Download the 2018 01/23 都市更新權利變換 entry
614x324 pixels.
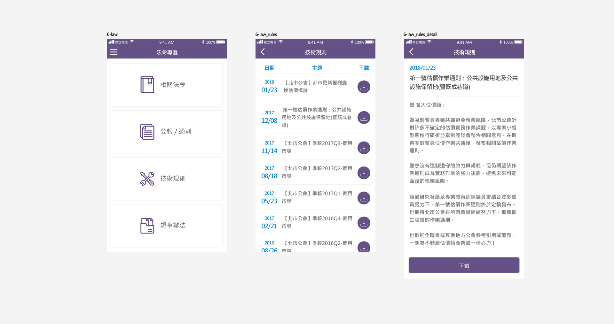point(364,87)
